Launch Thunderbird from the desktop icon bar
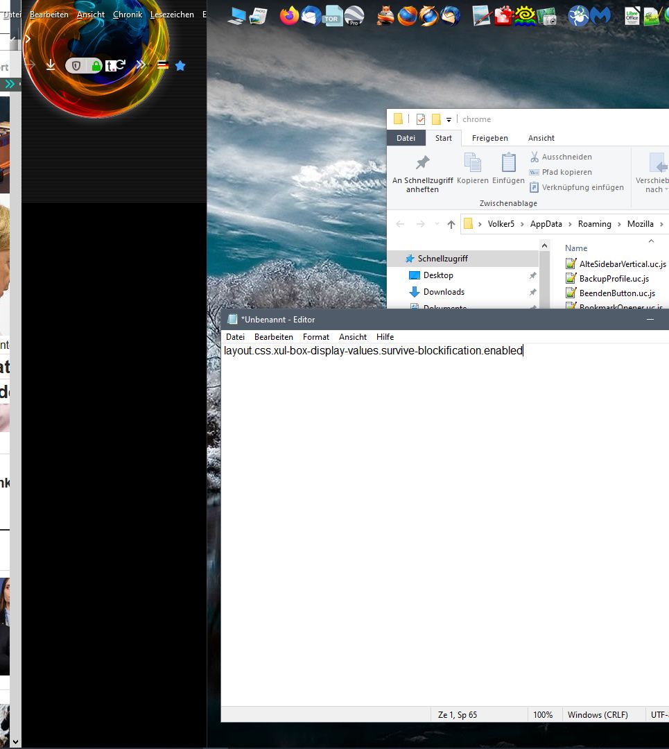The height and width of the screenshot is (749, 669). click(311, 15)
